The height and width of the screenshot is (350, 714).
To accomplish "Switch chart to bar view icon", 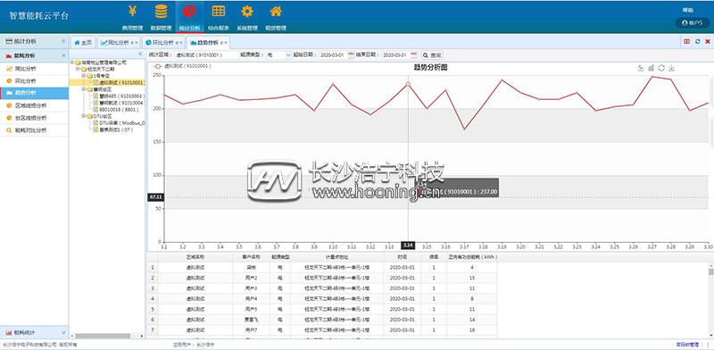I will point(652,68).
